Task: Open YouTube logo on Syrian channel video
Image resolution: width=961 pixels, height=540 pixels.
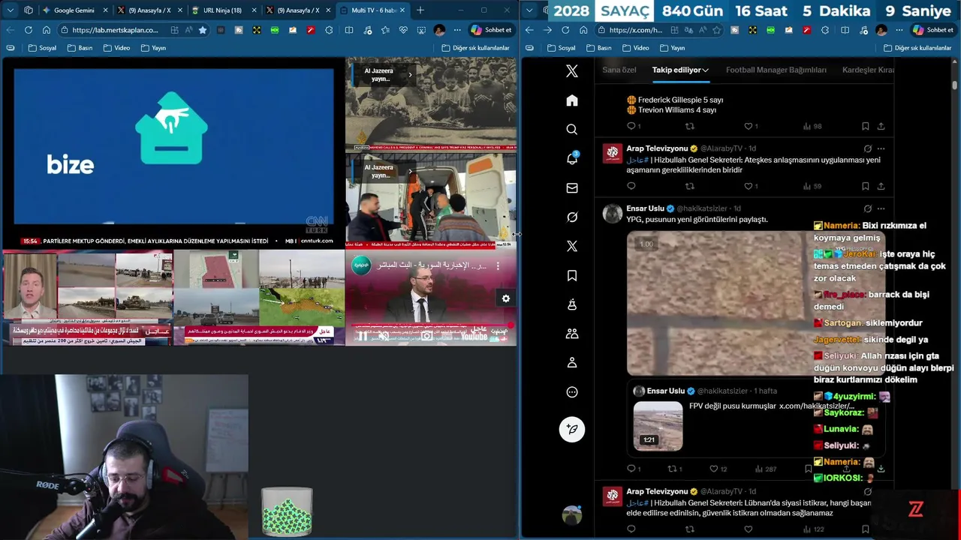Action: point(474,336)
